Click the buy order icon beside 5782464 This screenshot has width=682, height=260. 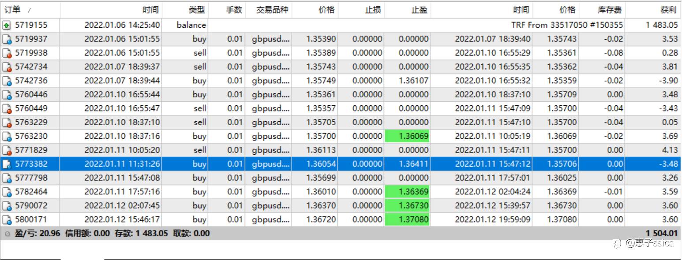7,192
